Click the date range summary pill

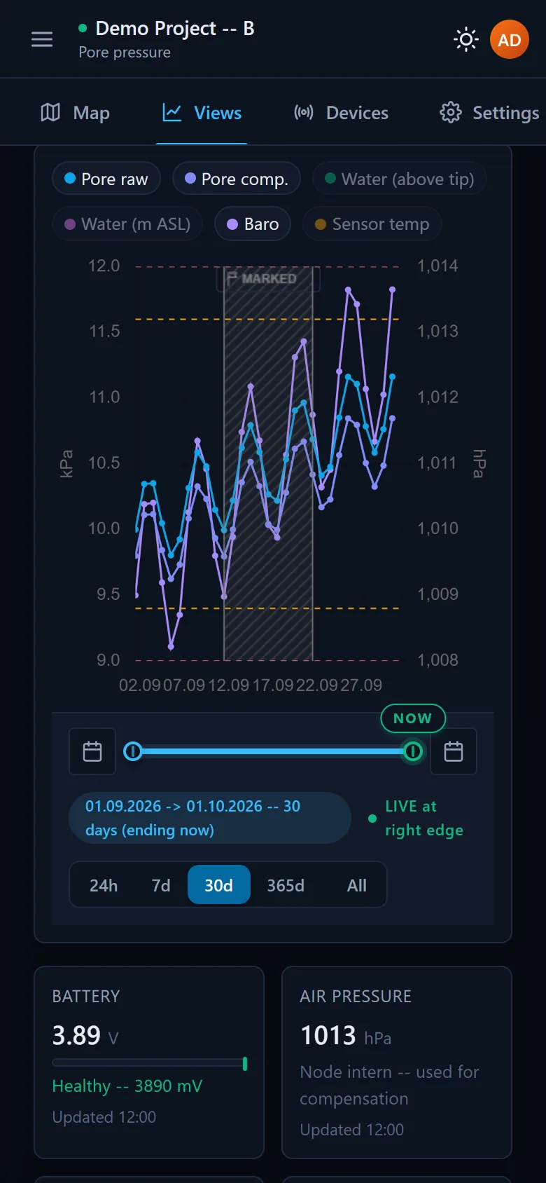210,818
